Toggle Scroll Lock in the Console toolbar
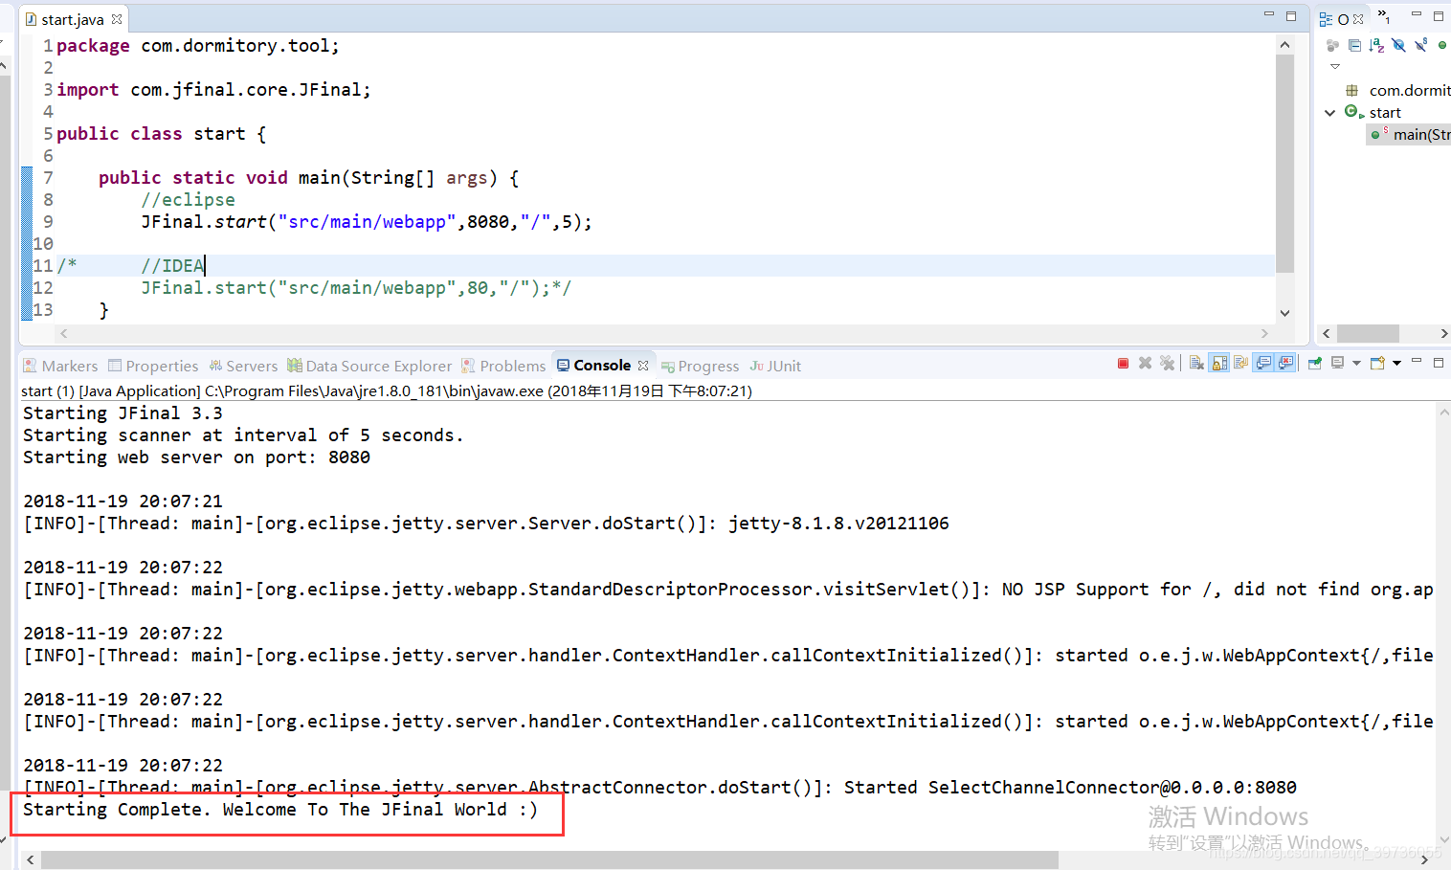1451x870 pixels. (1219, 364)
